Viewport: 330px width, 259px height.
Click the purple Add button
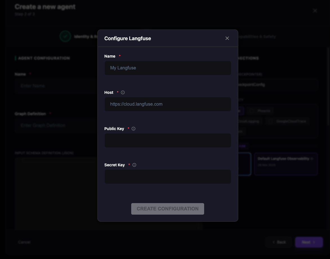tap(242, 146)
